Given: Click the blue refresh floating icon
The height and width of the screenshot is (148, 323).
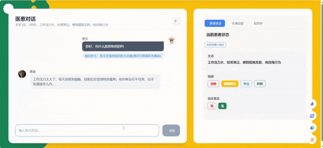Looking at the screenshot, I should coord(312,116).
